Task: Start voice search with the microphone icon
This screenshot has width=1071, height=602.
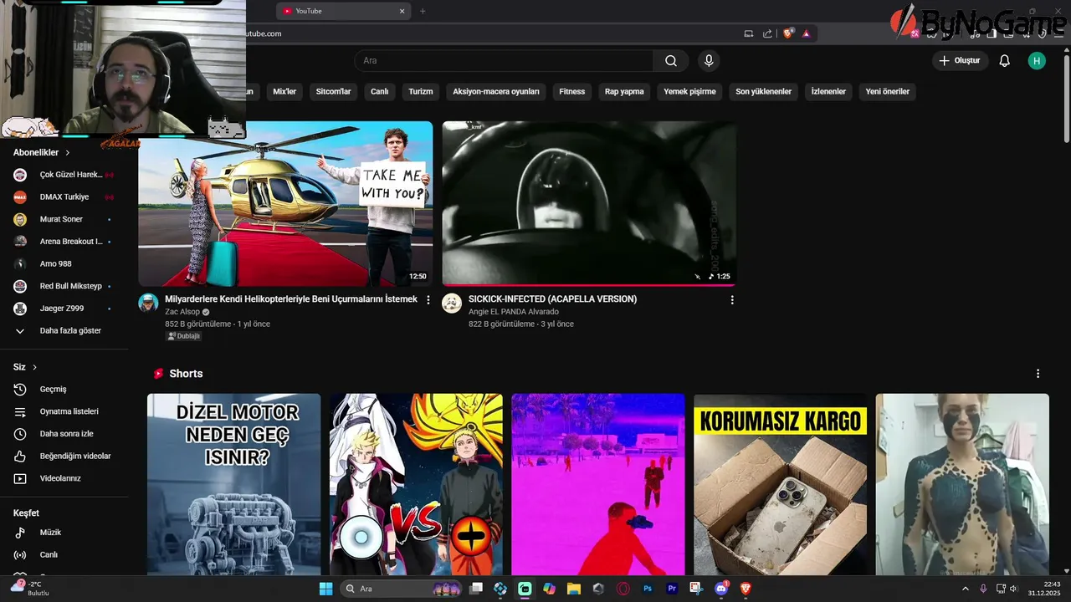Action: click(709, 60)
